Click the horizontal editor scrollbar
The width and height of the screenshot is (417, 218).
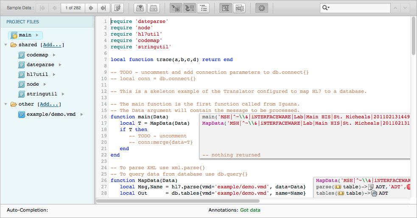(178, 201)
